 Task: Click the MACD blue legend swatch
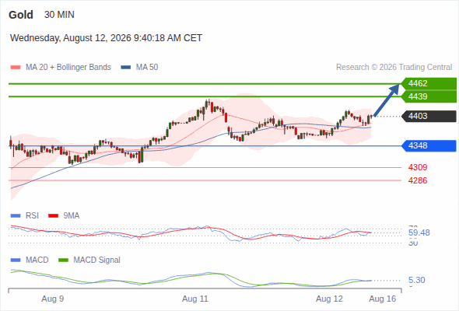point(16,260)
